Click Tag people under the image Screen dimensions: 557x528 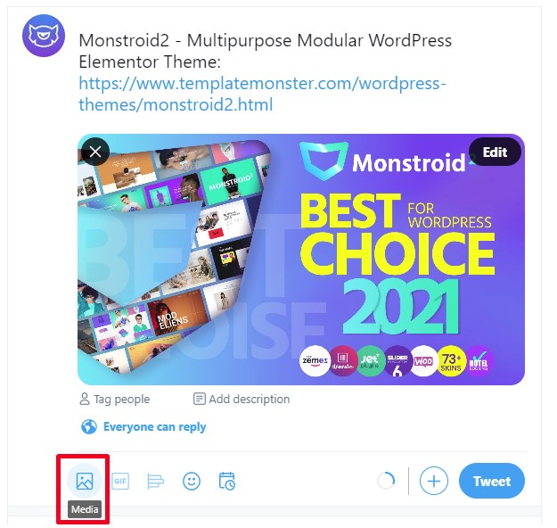115,399
